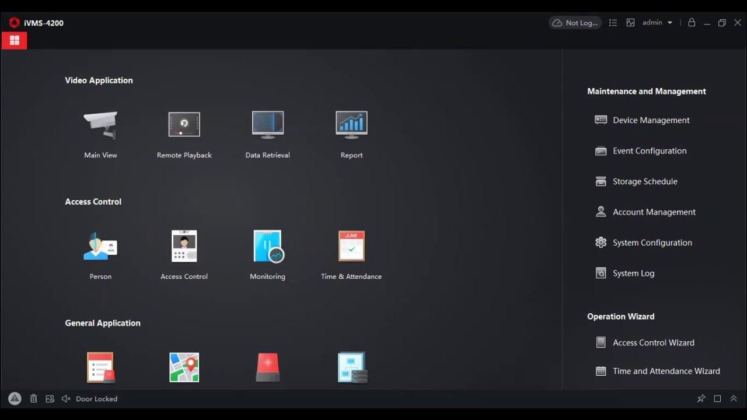Open Remote Playback module
Viewport: 747px width, 420px height.
(x=184, y=125)
